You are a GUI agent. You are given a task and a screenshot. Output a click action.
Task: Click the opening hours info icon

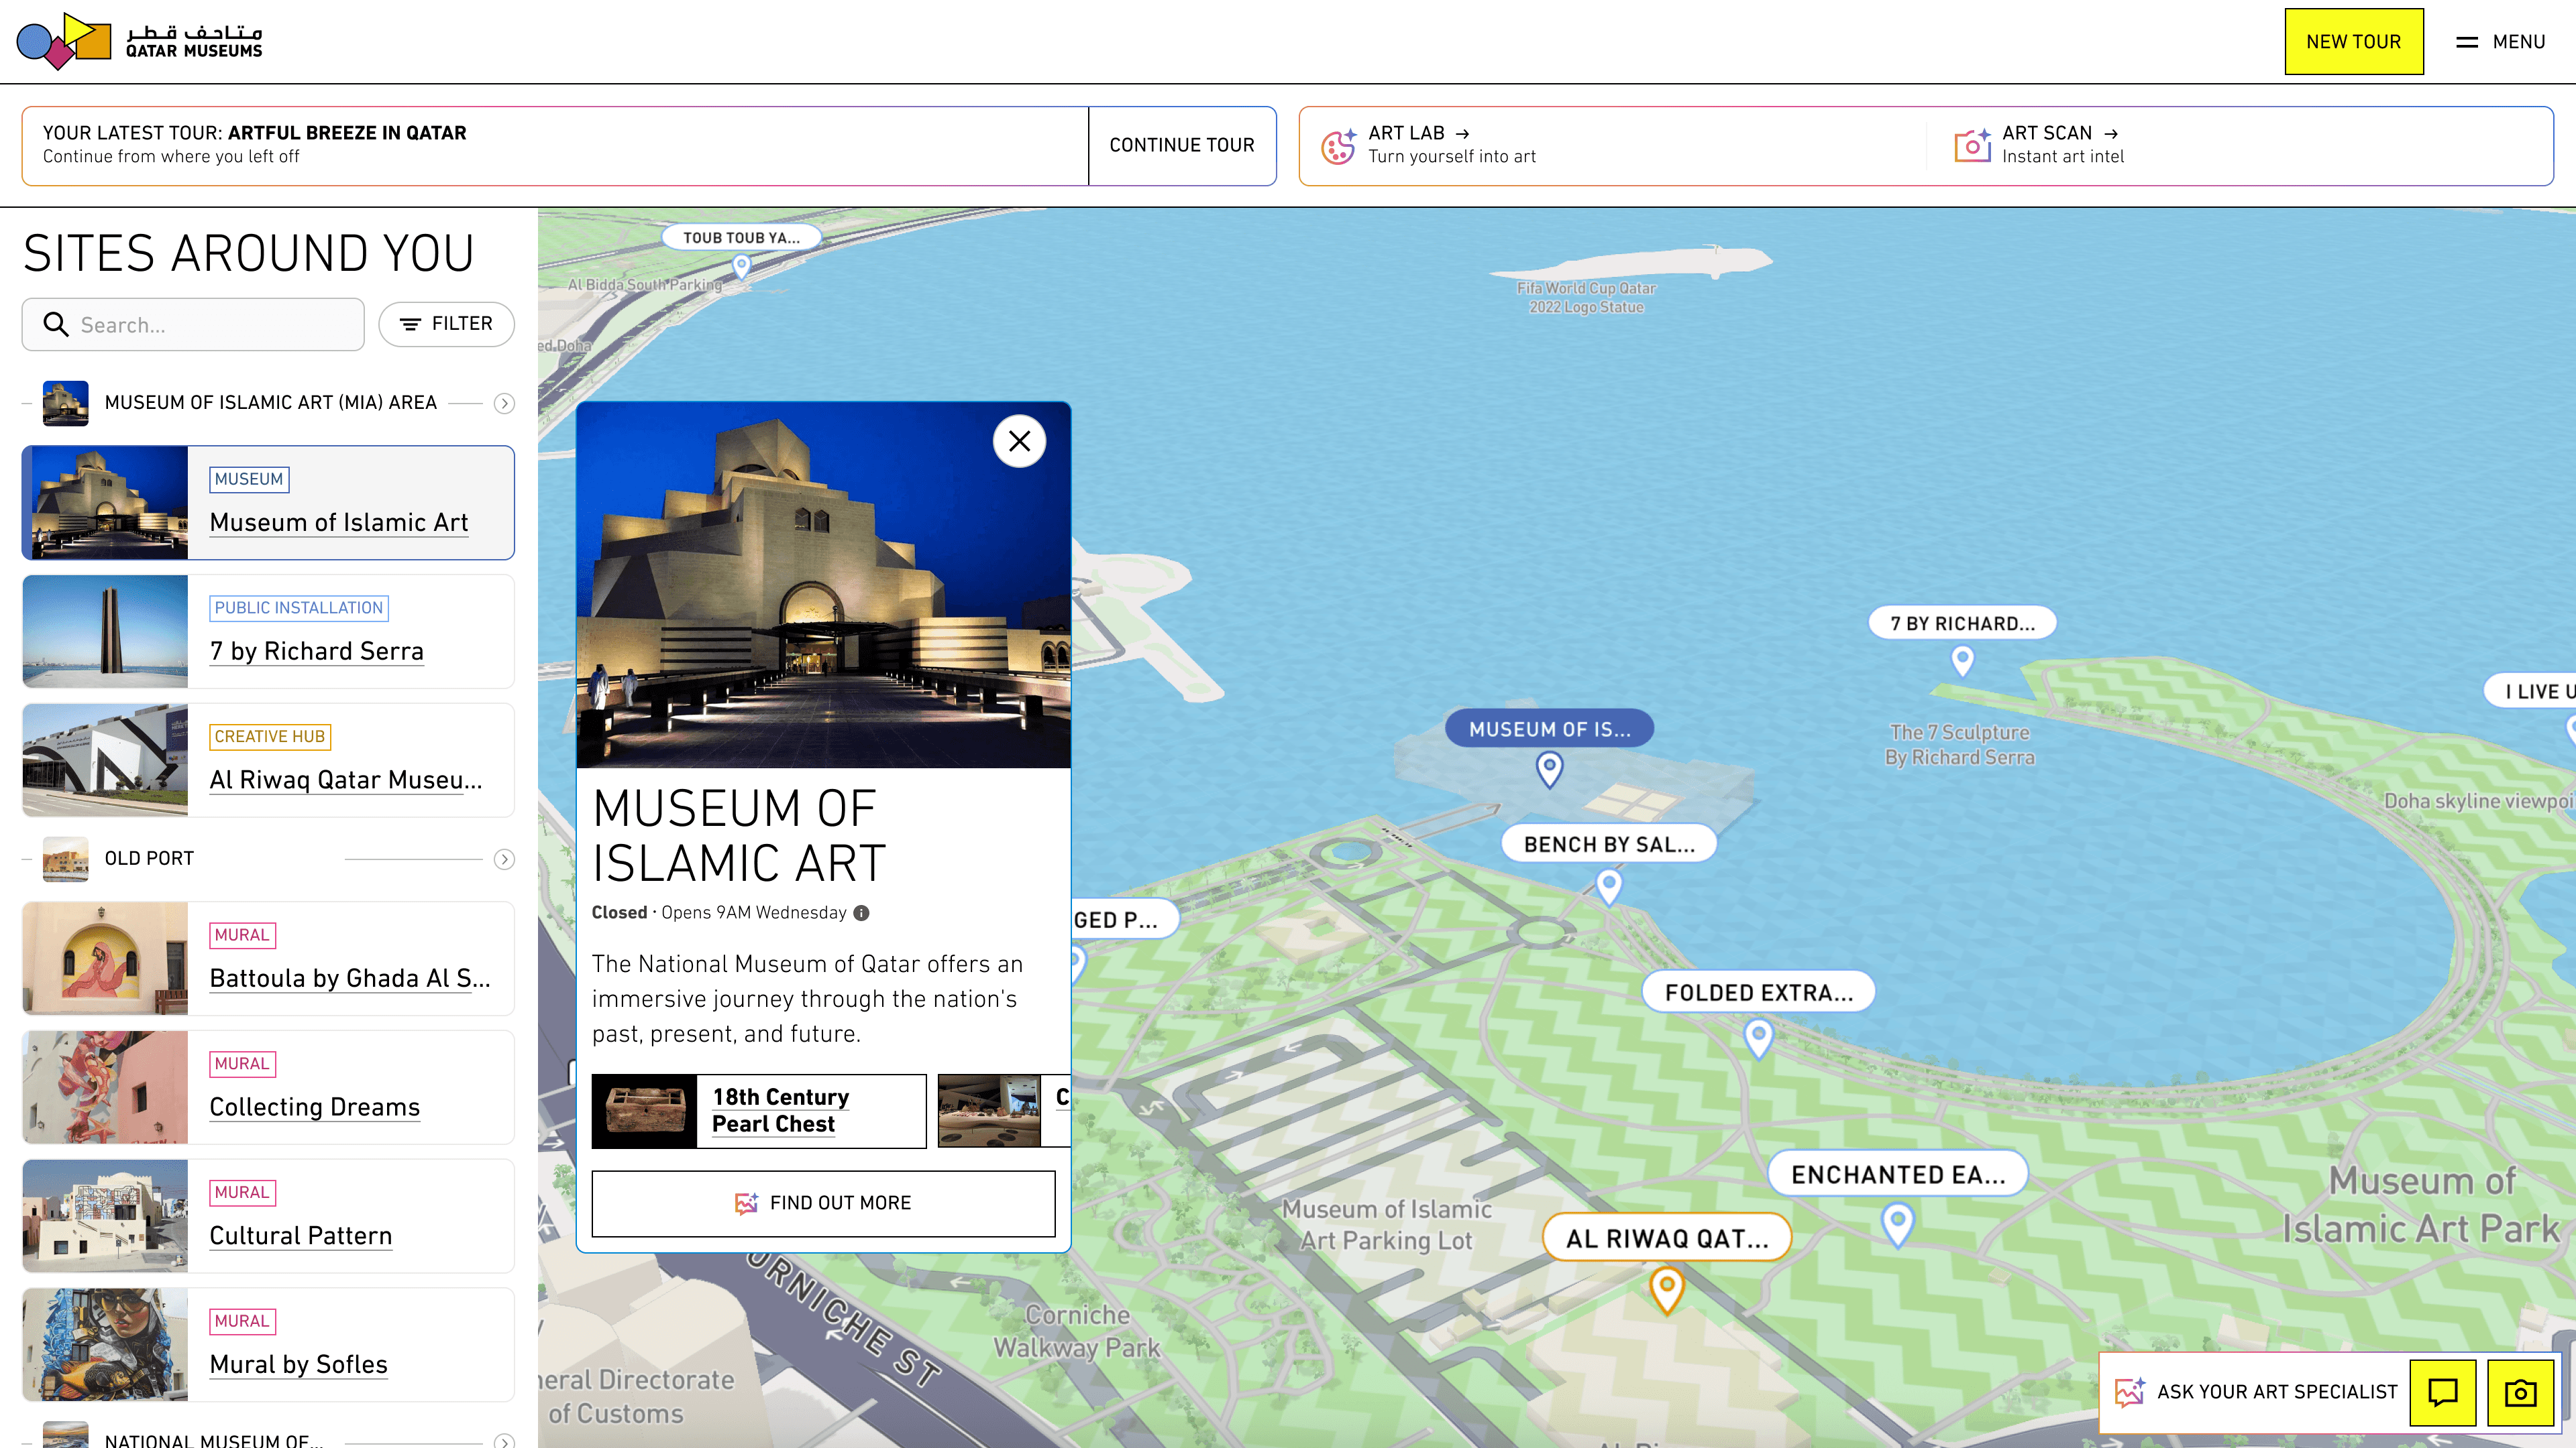[861, 912]
